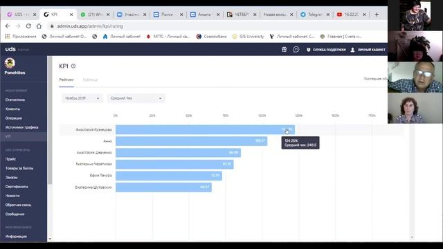Viewport: 443px width, 249px height.
Task: Open the gift icon in UDS header
Action: click(284, 49)
